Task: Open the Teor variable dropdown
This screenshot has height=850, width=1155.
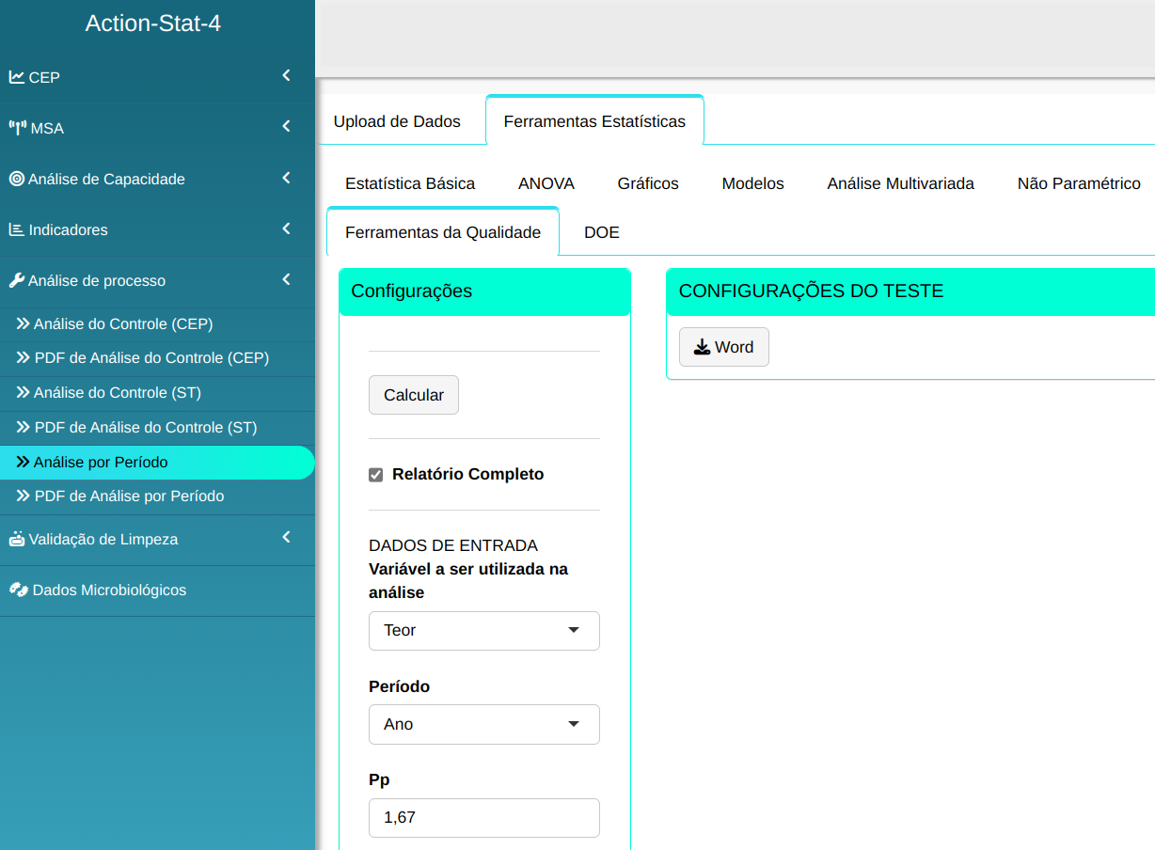Action: coord(483,630)
